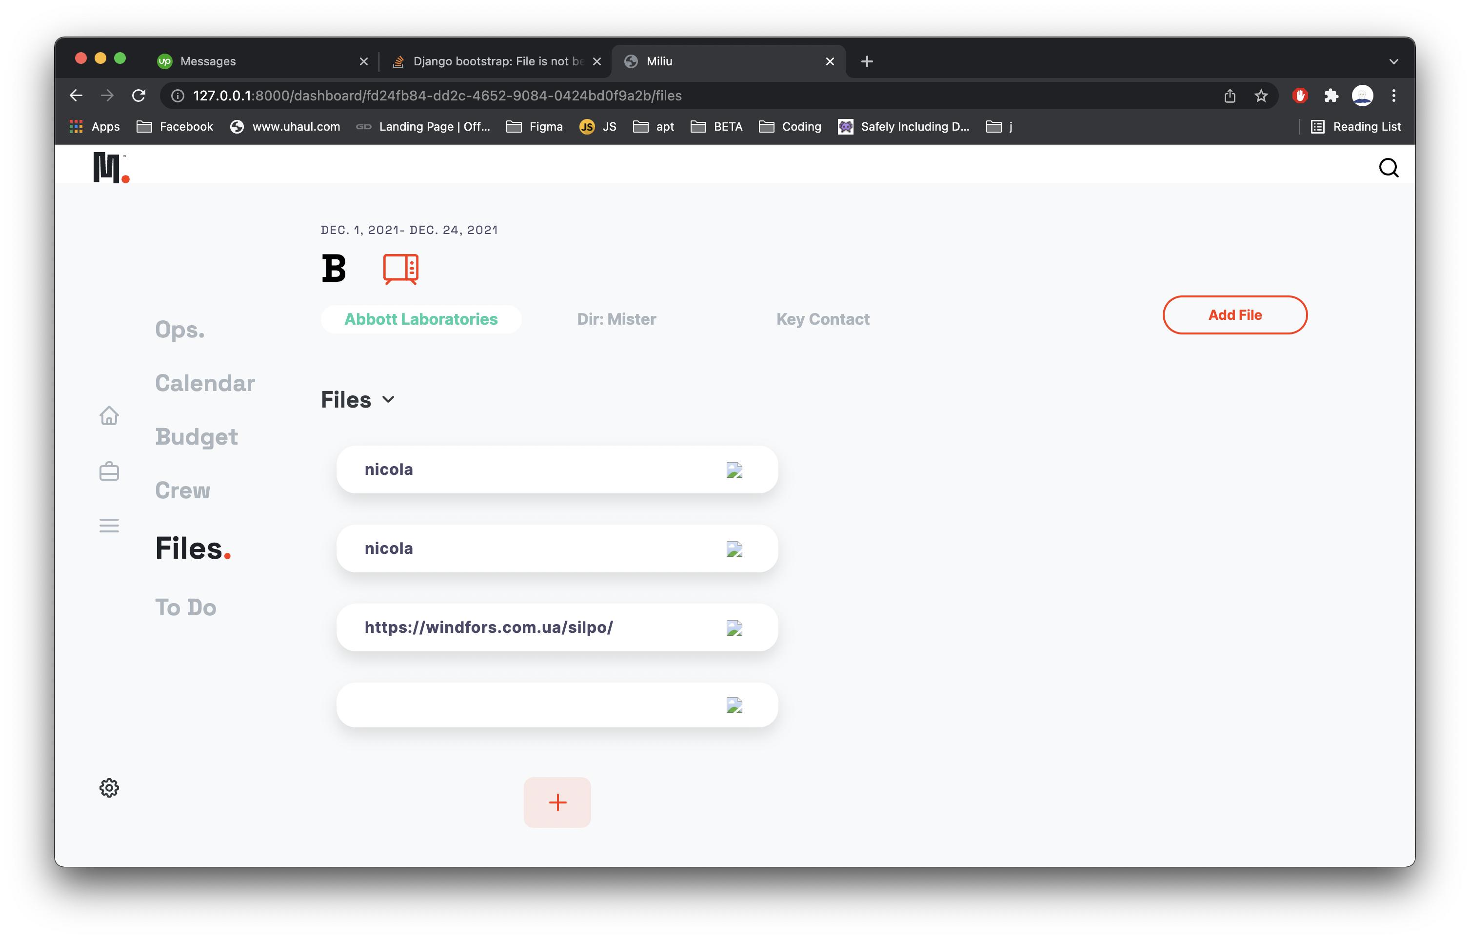Open the j bookmarks folder
The width and height of the screenshot is (1470, 939).
tap(999, 126)
